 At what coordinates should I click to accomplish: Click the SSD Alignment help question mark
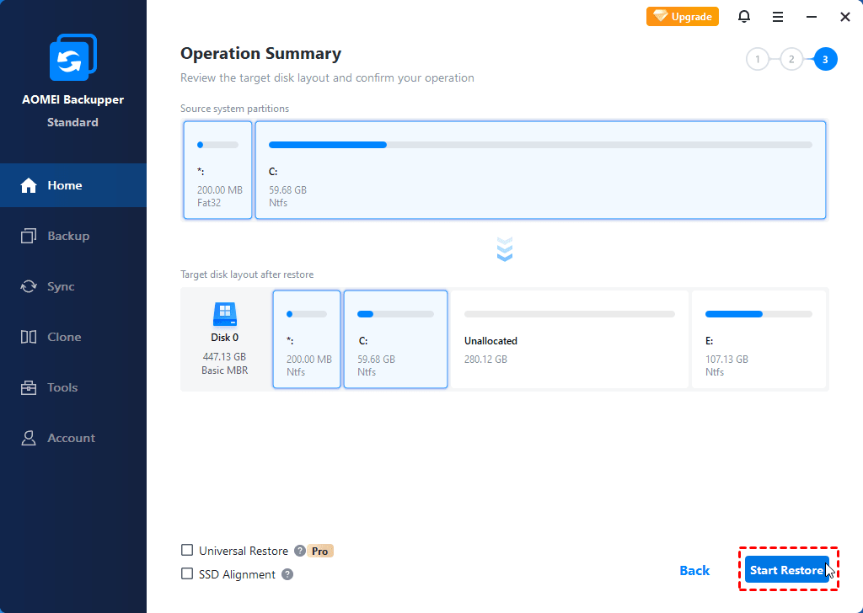coord(287,574)
